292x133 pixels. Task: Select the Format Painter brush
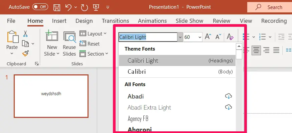tap(25, 53)
